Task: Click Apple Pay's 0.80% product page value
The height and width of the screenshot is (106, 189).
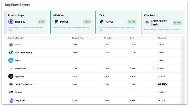Action: click(74, 76)
